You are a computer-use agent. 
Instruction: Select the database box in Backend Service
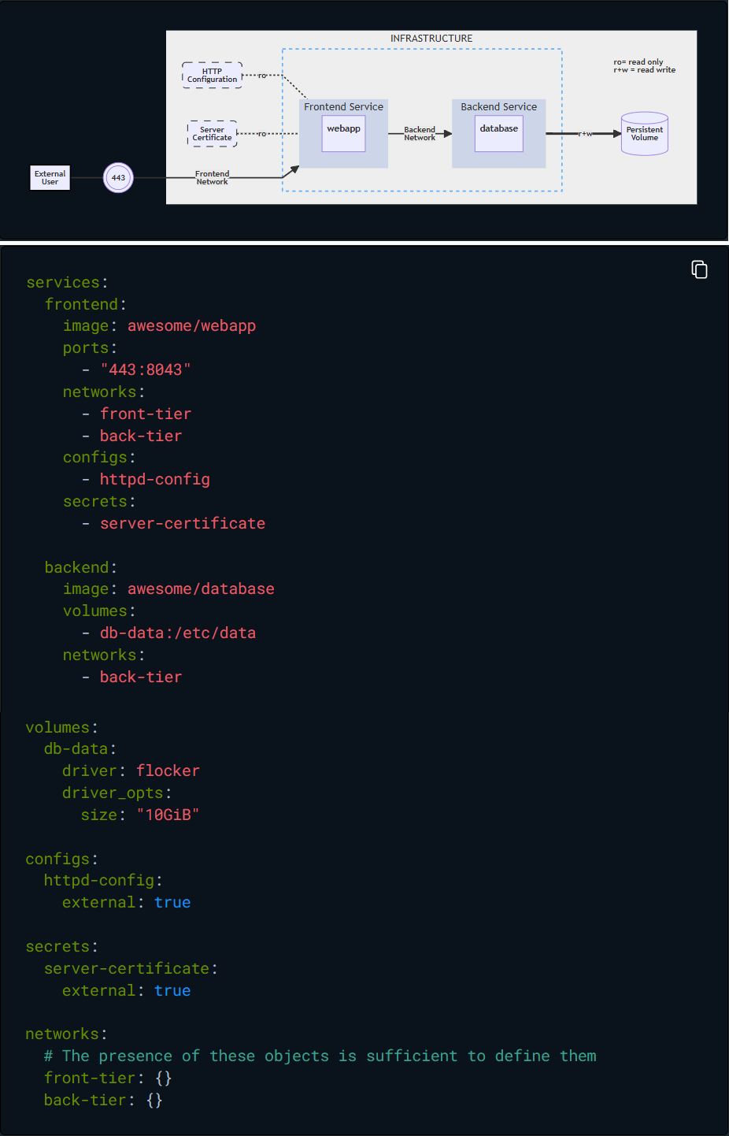pos(498,132)
